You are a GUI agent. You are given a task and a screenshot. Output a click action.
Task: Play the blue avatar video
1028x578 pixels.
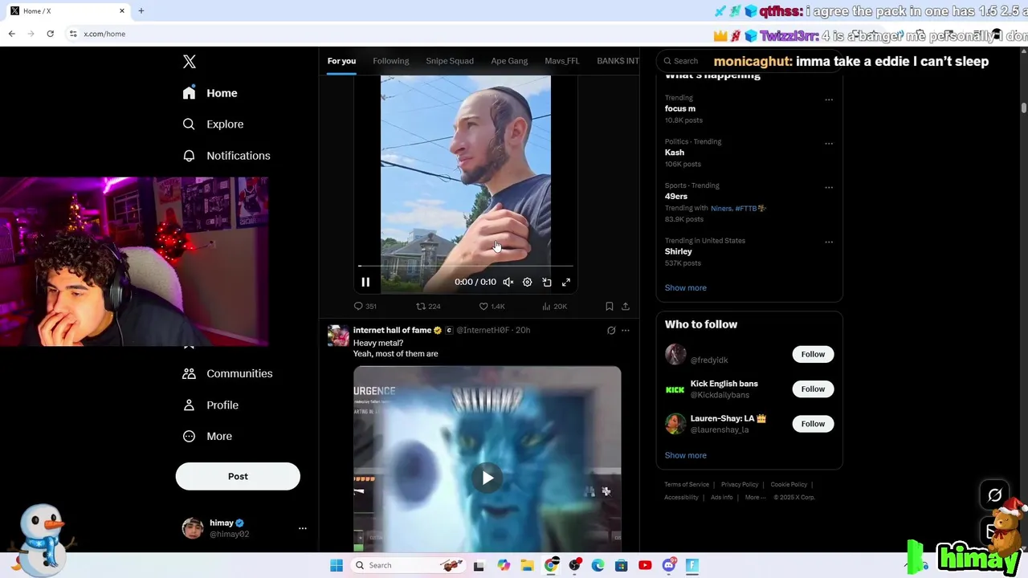pyautogui.click(x=487, y=478)
